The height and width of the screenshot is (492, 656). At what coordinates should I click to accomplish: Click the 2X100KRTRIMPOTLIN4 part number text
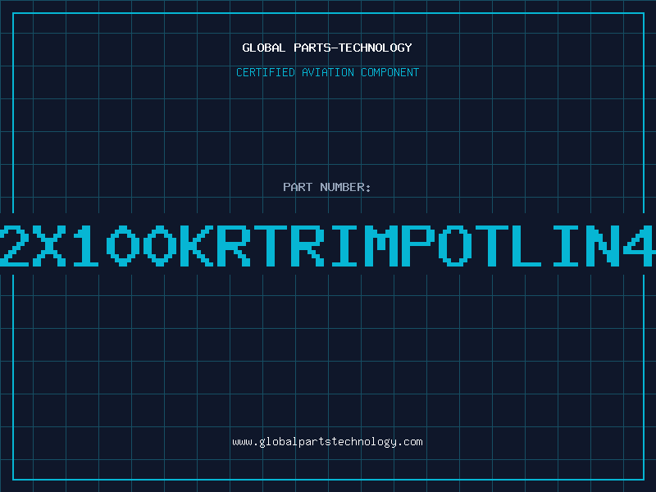click(x=327, y=245)
